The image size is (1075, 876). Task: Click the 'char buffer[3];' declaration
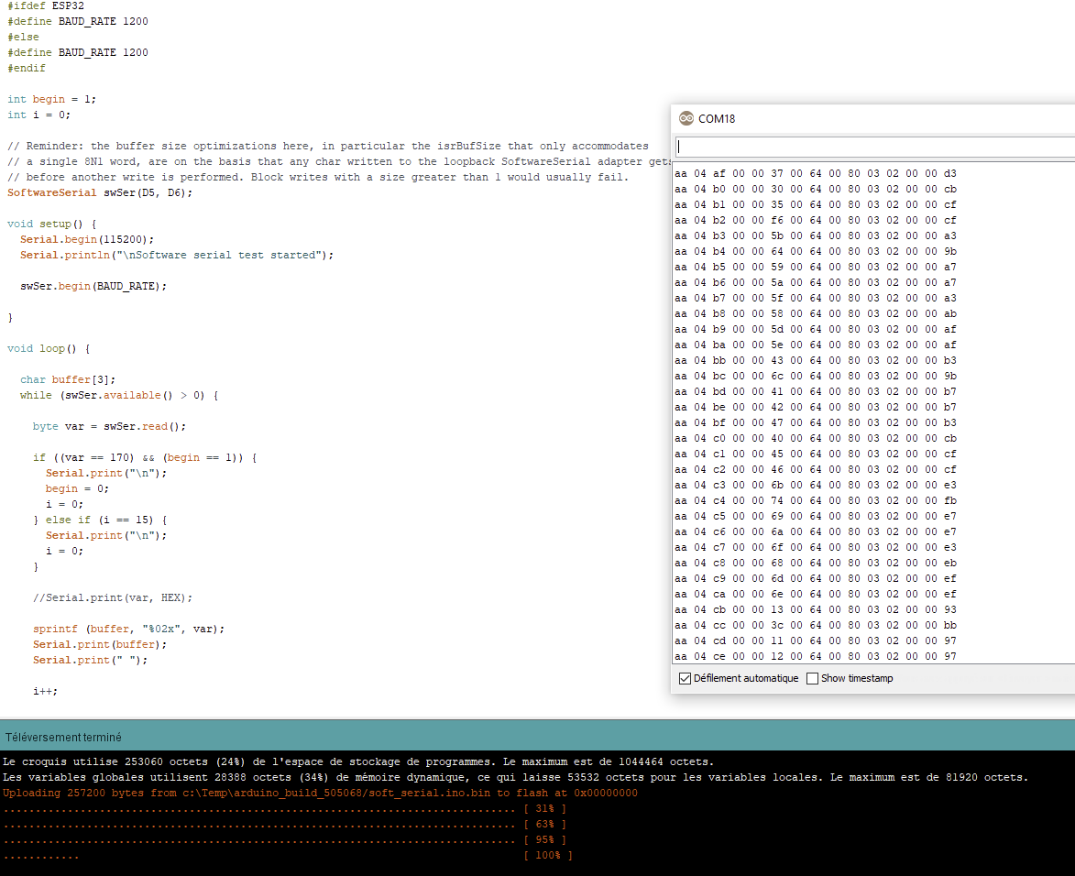pyautogui.click(x=68, y=379)
